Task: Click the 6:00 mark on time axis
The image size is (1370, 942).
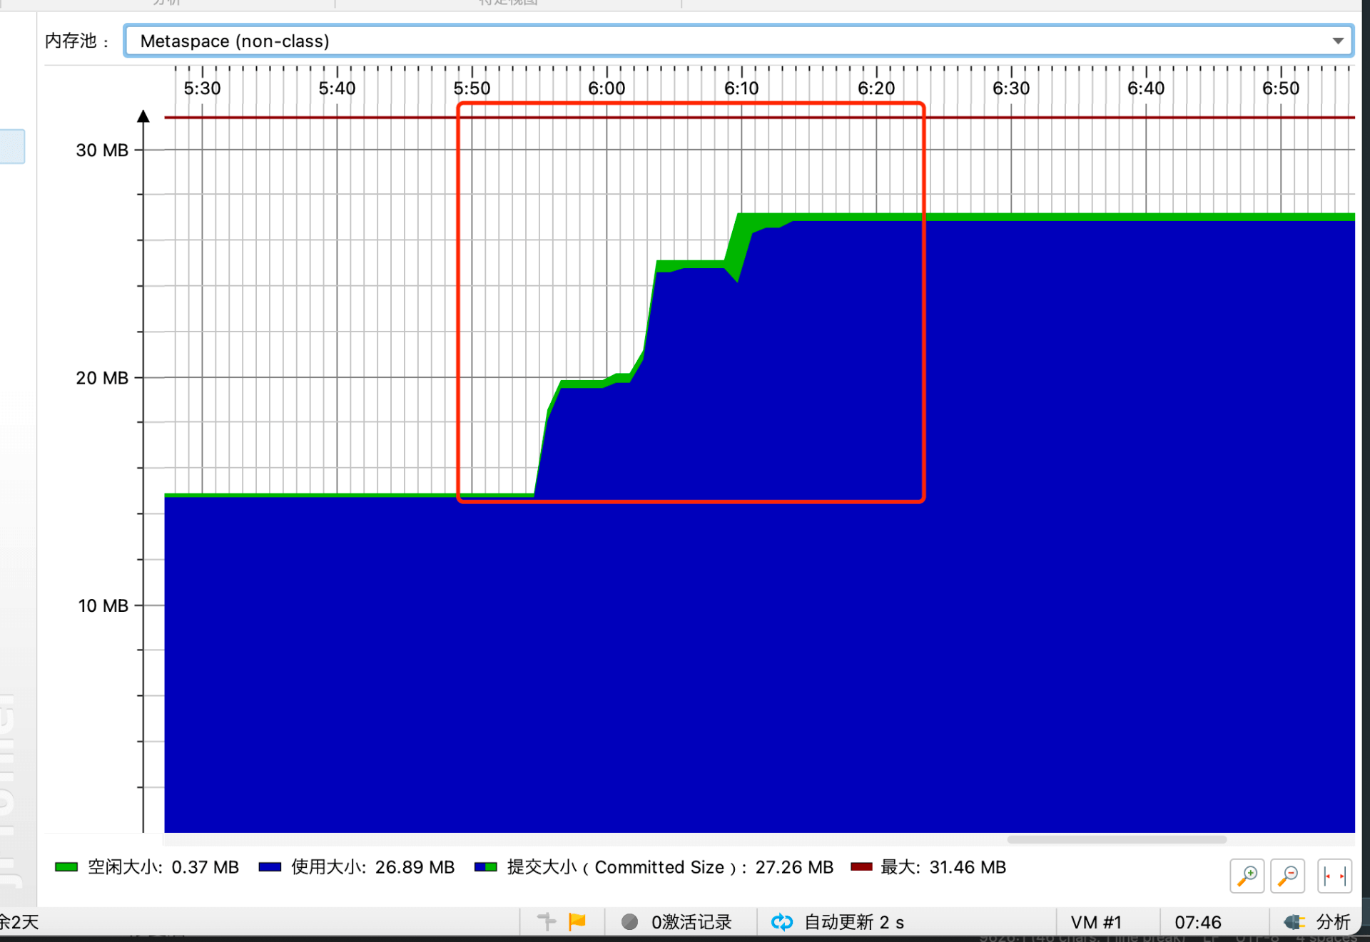Action: click(x=607, y=88)
